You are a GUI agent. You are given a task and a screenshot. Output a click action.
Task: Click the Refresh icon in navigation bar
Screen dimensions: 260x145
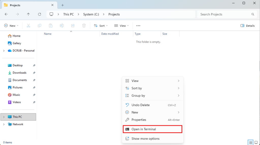point(39,14)
